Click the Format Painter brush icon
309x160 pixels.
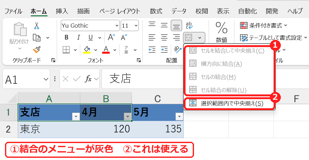point(37,50)
